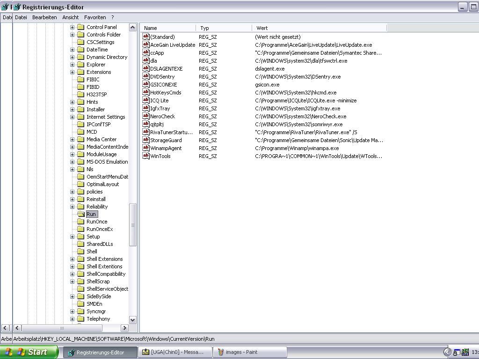Click the ccApp string value icon
Viewport: 479px width, 359px height.
[x=146, y=52]
